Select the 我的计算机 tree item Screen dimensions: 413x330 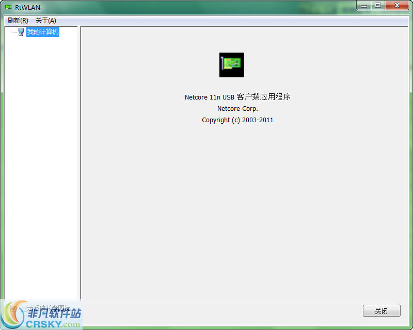[43, 32]
